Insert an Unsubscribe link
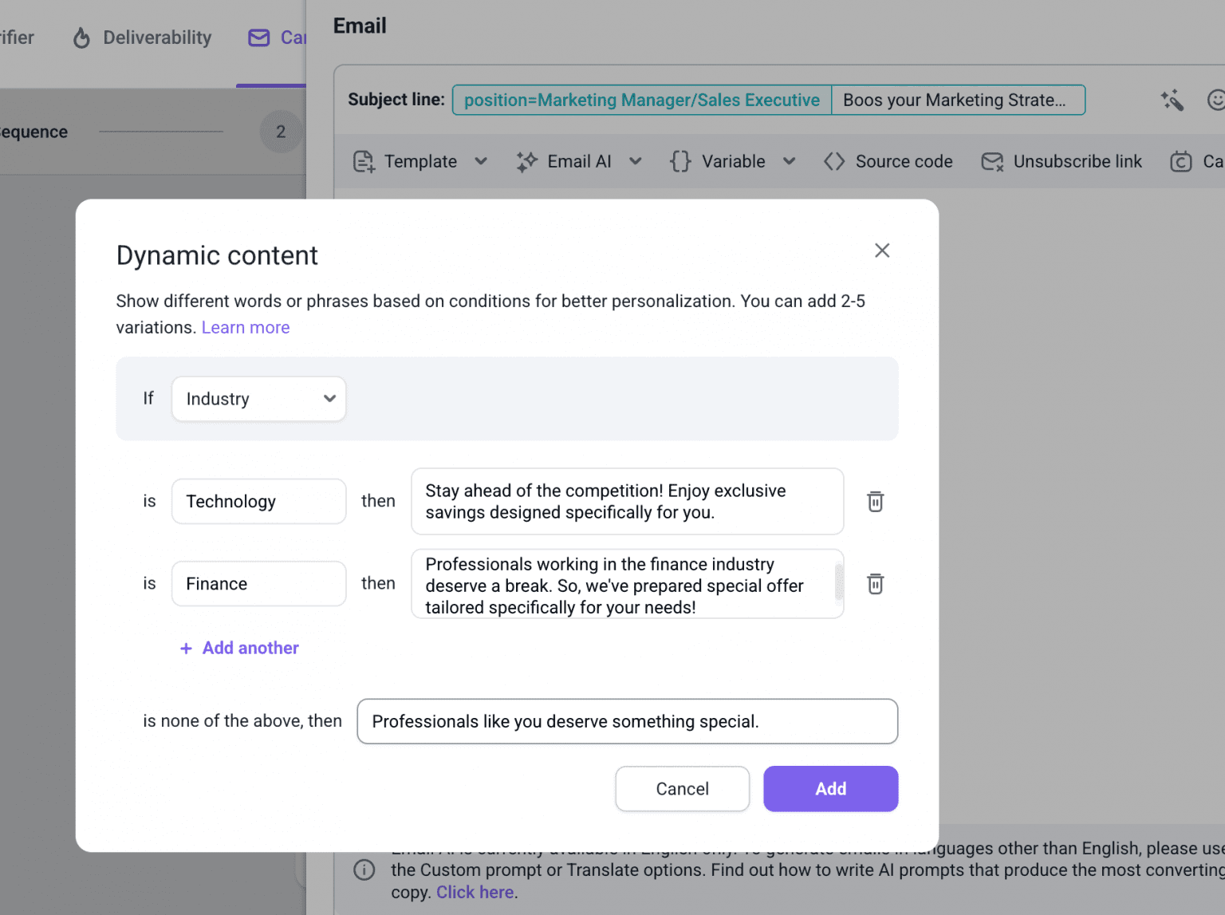 [x=1062, y=162]
